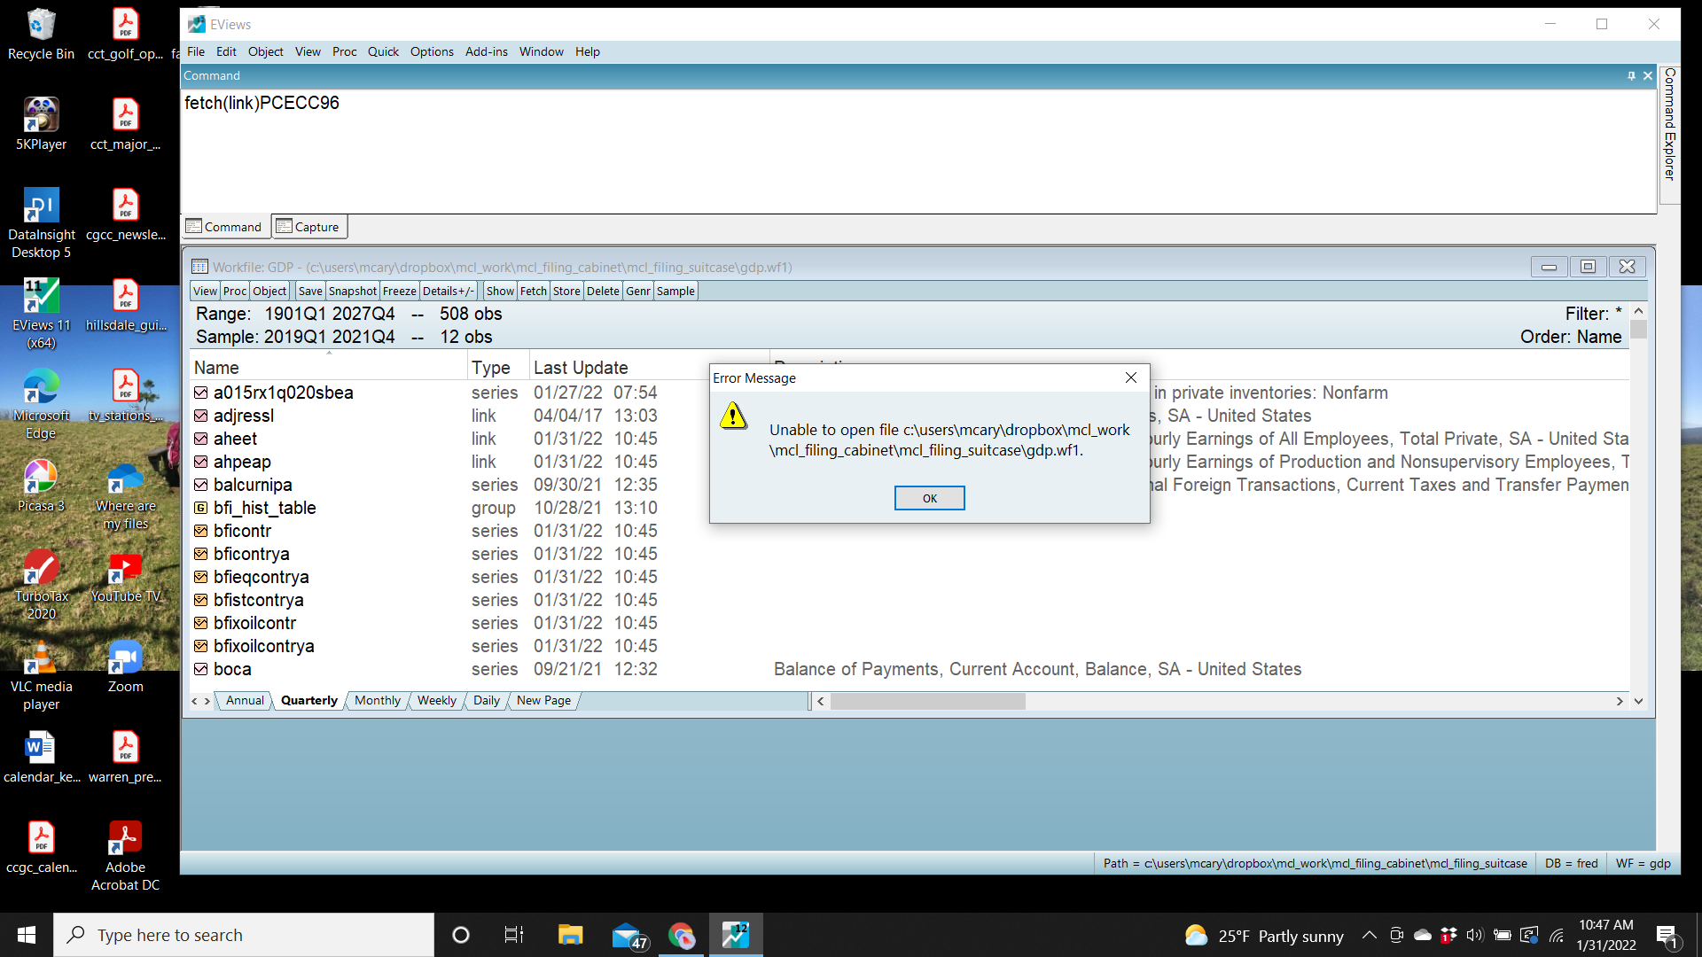The height and width of the screenshot is (957, 1702).
Task: Click the workfile View button
Action: [x=205, y=291]
